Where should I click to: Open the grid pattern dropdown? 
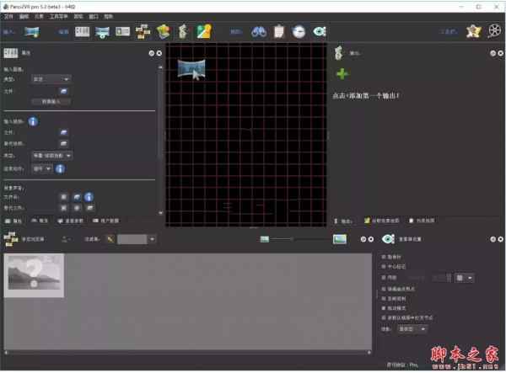pos(465,278)
